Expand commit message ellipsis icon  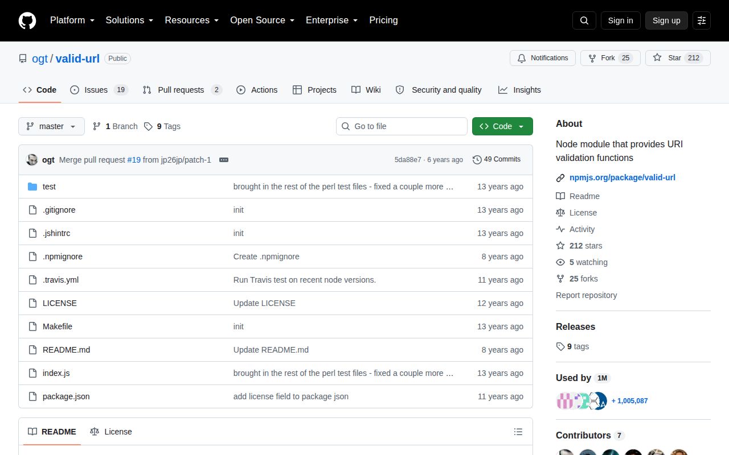pyautogui.click(x=224, y=160)
